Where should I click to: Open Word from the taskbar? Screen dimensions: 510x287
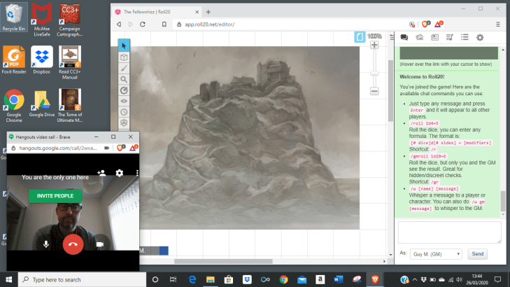[339, 279]
